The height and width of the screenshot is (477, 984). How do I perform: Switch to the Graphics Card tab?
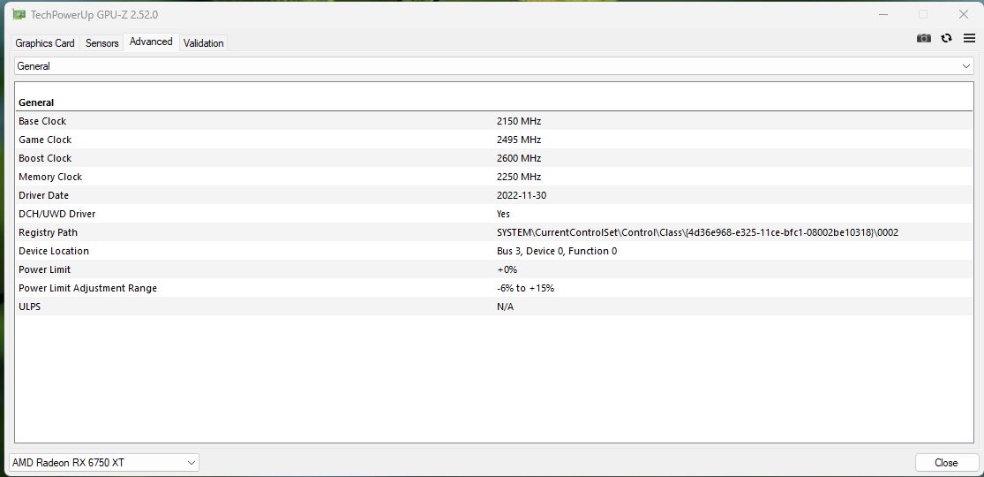tap(45, 42)
